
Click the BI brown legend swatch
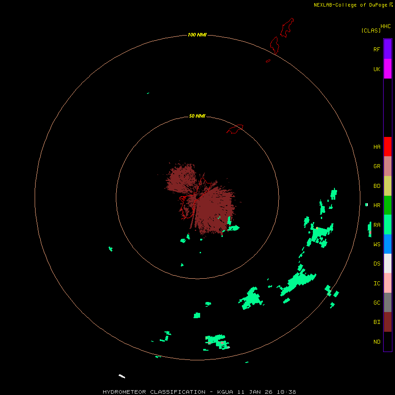point(388,322)
